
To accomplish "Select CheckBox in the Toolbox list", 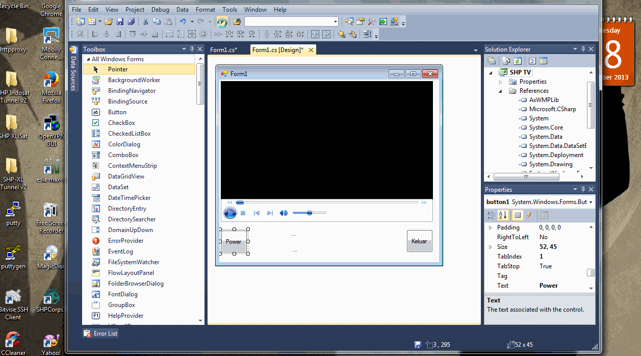I will tap(121, 123).
